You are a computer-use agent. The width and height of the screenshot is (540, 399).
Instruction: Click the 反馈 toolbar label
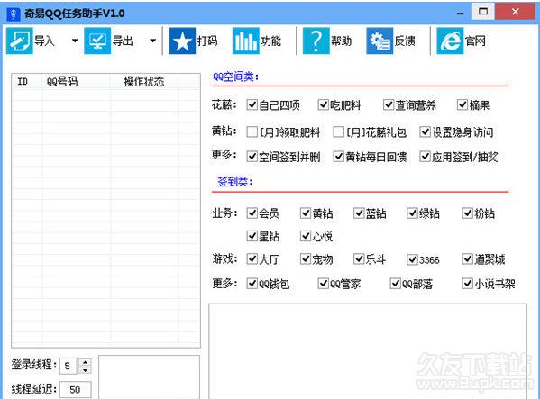[x=405, y=41]
